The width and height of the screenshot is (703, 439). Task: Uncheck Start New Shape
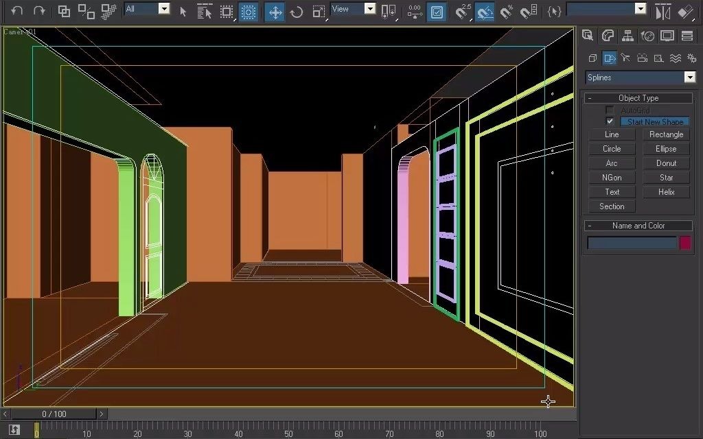click(610, 121)
